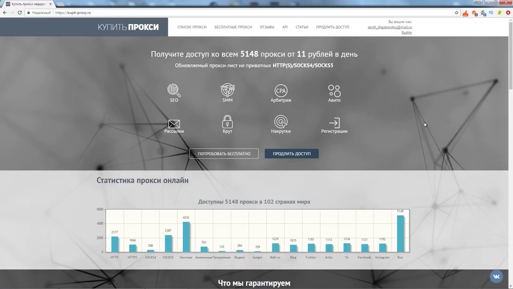Click the Авито circles icon
The height and width of the screenshot is (289, 513).
(x=334, y=91)
